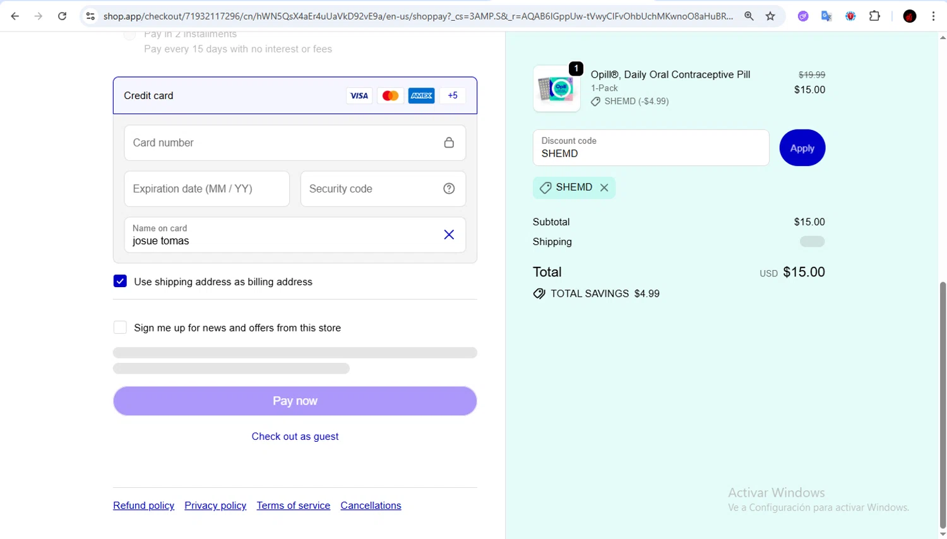The width and height of the screenshot is (947, 539).
Task: Click the Opill product thumbnail
Action: (556, 89)
